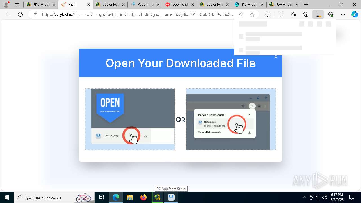361x203 pixels.
Task: Enable Read aloud from address bar
Action: pos(241,14)
